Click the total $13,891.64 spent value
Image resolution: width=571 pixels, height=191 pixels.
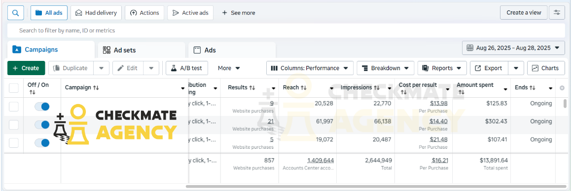click(x=494, y=161)
